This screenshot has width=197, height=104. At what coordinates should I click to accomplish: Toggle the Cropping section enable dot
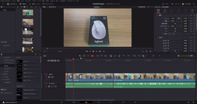pyautogui.click(x=157, y=37)
